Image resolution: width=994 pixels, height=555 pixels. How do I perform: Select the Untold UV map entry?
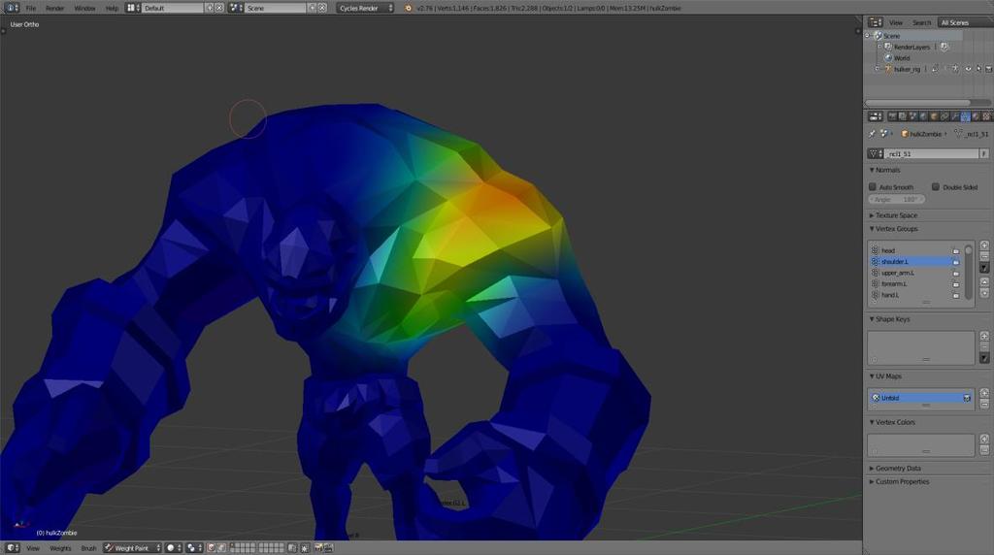tap(920, 398)
